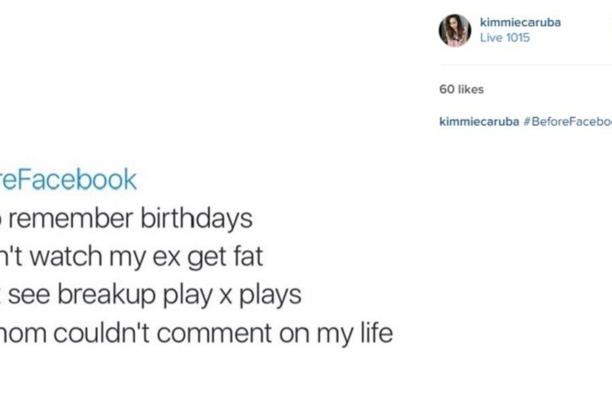
Task: Click kimmiecaruba username beside the avatar
Action: pyautogui.click(x=520, y=23)
